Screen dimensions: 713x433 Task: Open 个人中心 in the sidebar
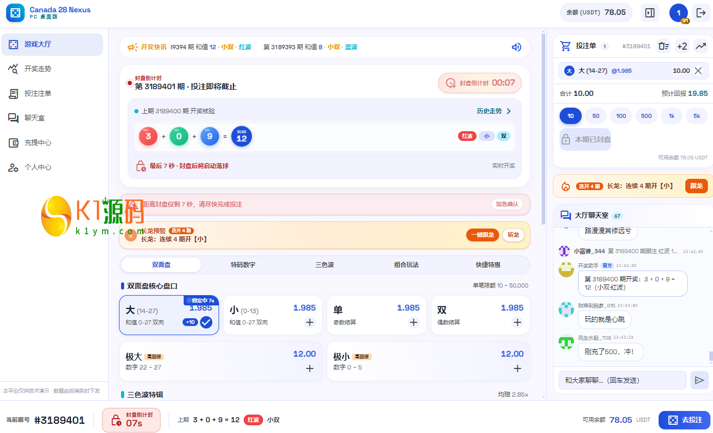(52, 167)
